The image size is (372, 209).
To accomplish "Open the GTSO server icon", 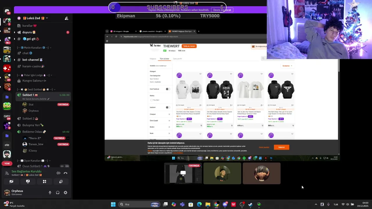I will (7, 107).
